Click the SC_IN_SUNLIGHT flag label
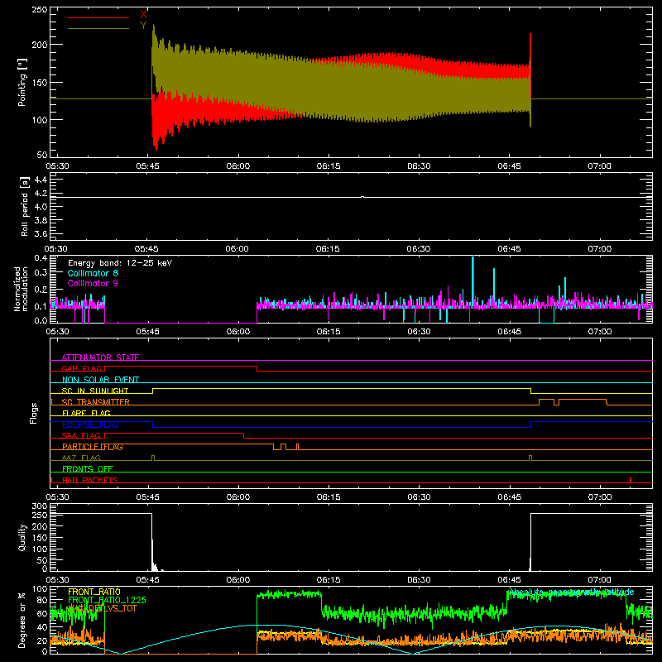The image size is (662, 662). [95, 391]
